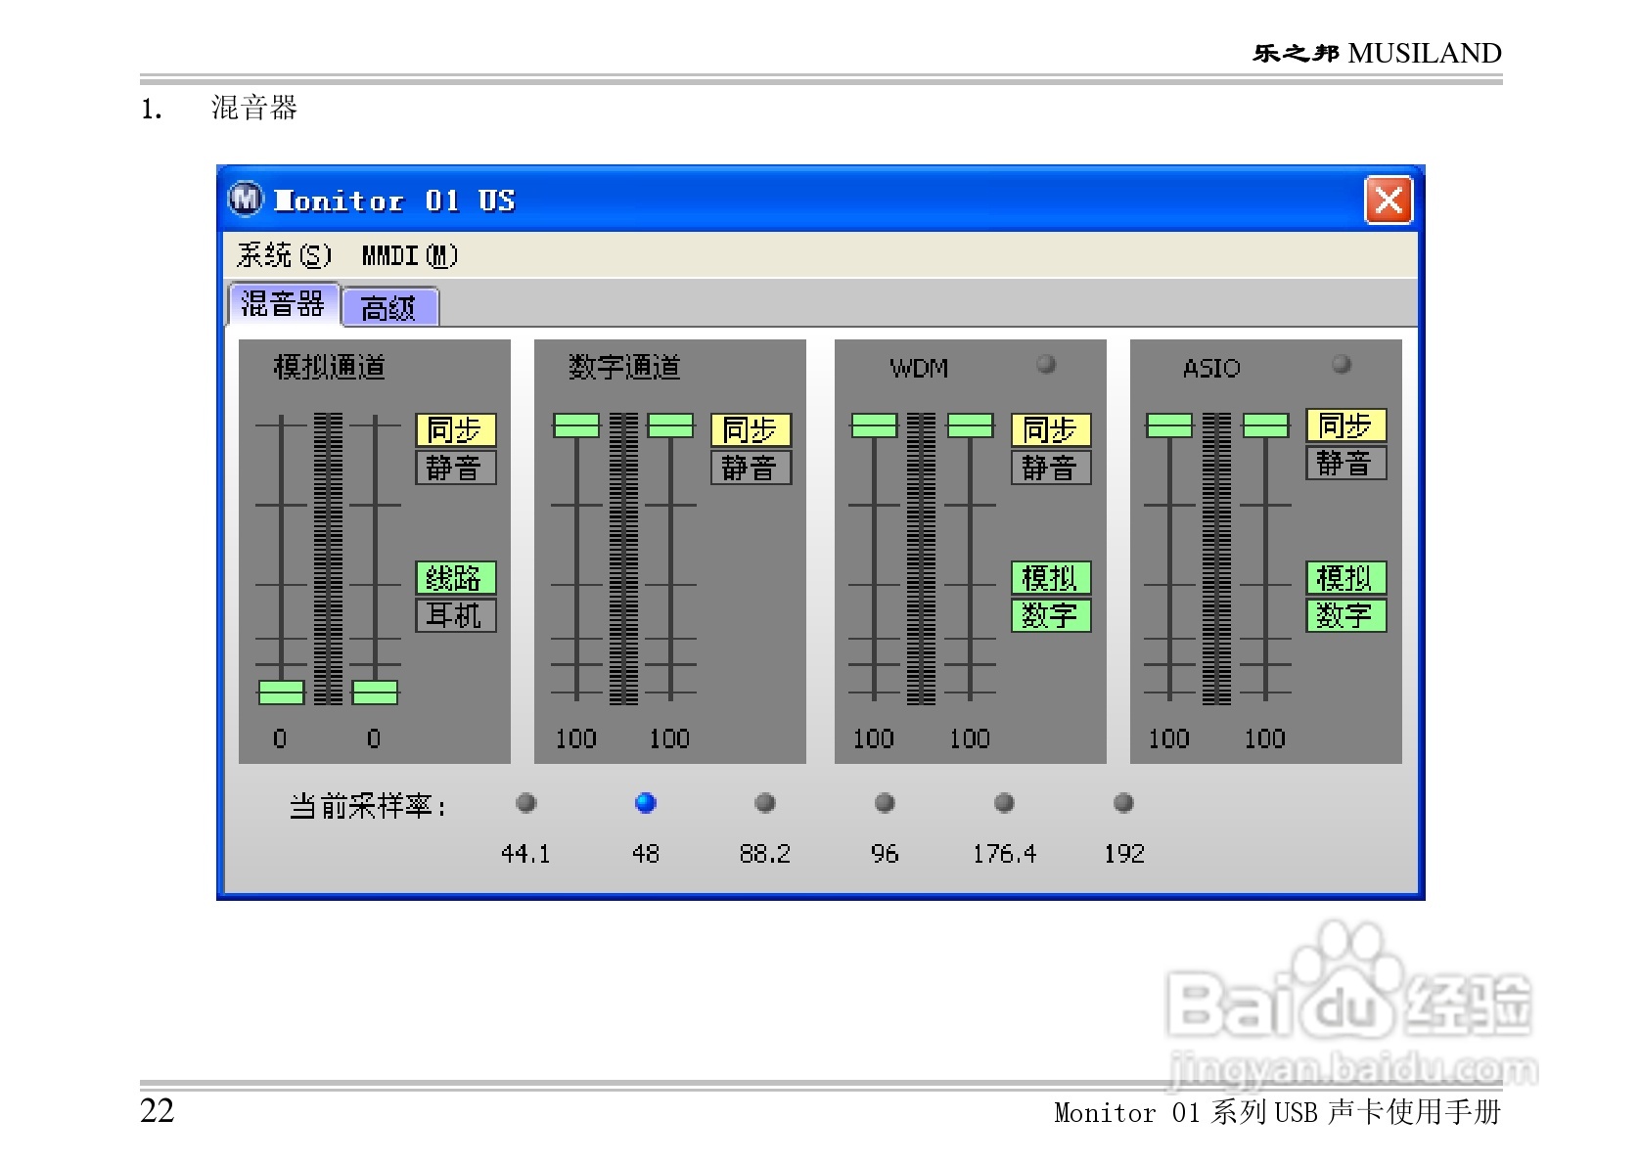The width and height of the screenshot is (1640, 1162).
Task: Click the 176.4 sample rate label
Action: tap(1004, 854)
